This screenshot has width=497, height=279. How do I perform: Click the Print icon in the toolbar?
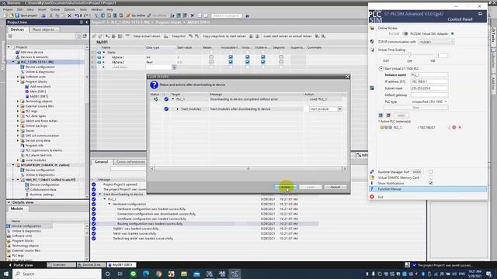point(43,15)
